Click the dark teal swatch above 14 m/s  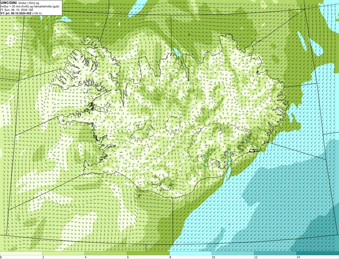(x=318, y=253)
